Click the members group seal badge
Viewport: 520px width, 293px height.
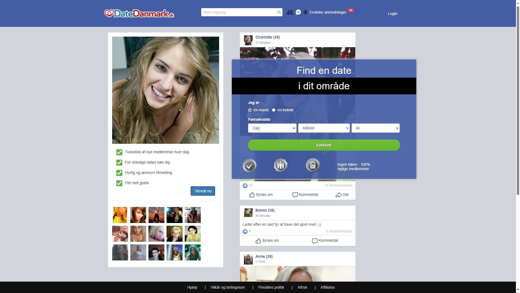pos(281,165)
